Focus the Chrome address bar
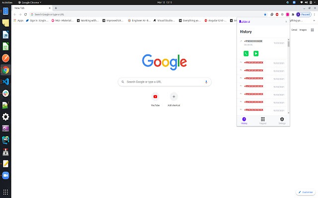The image size is (318, 198). (148, 14)
